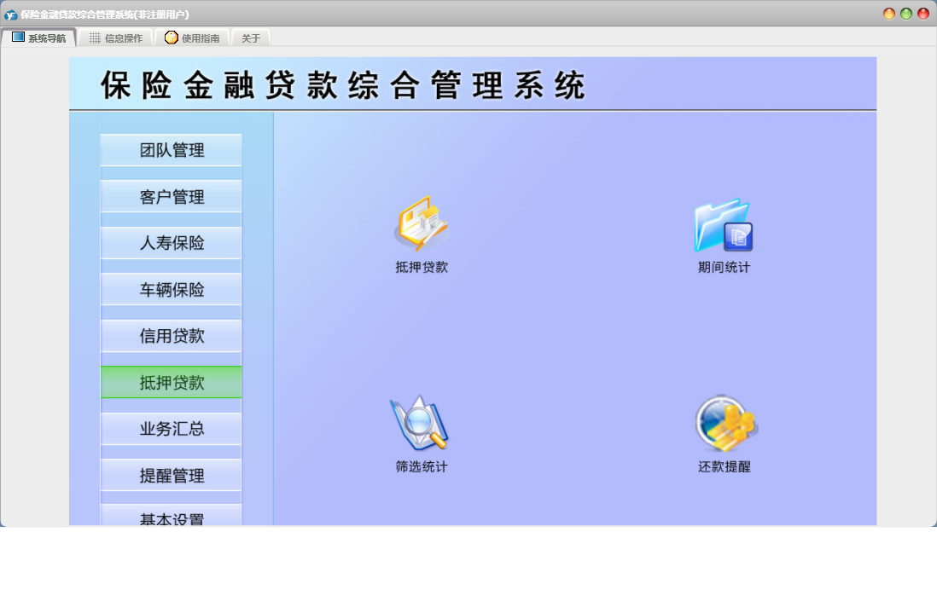Open the 筛选统计 magnifier icon
Screen dimensions: 937x607
420,423
